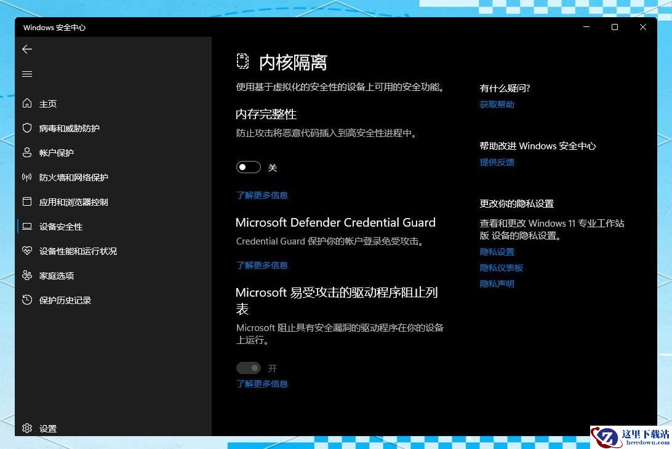This screenshot has width=672, height=449.
Task: Click the 有什么疑问? heading
Action: (x=505, y=88)
